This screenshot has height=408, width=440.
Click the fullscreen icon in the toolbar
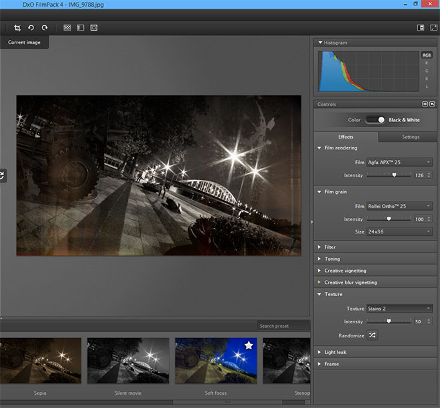tap(433, 27)
